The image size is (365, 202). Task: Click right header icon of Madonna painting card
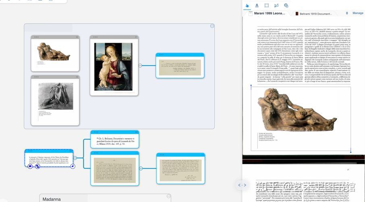tap(136, 37)
